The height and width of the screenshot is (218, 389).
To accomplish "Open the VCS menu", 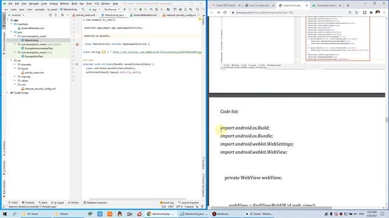I will 97,4.
